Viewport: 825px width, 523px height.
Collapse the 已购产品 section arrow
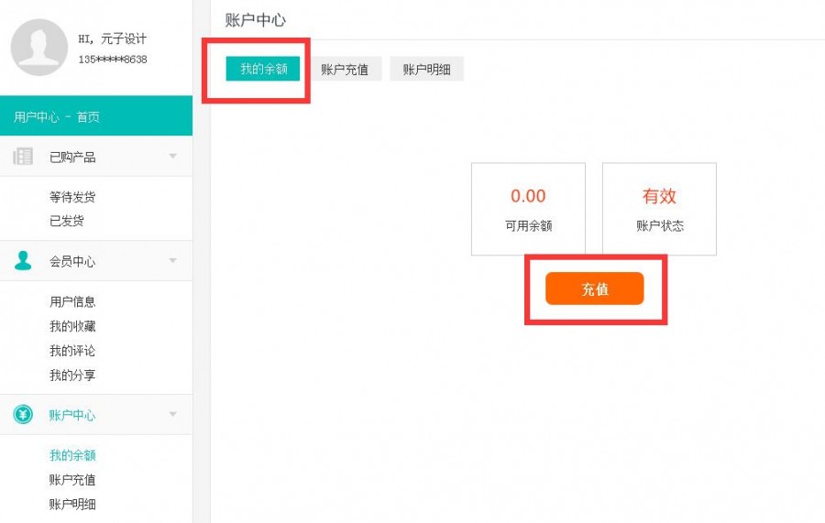click(172, 156)
